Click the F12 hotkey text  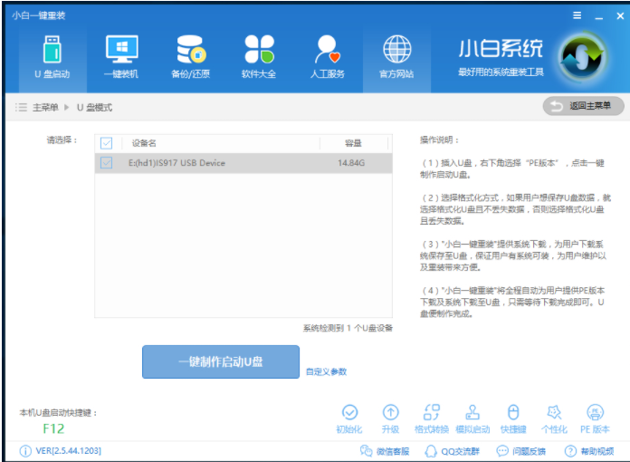(x=53, y=428)
